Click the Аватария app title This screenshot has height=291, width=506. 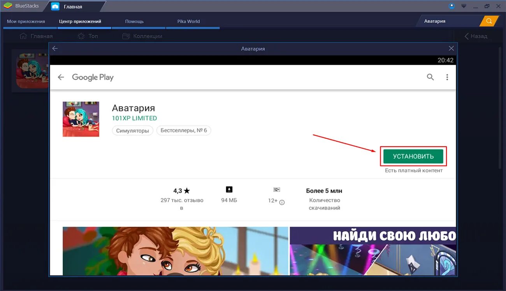pos(134,108)
